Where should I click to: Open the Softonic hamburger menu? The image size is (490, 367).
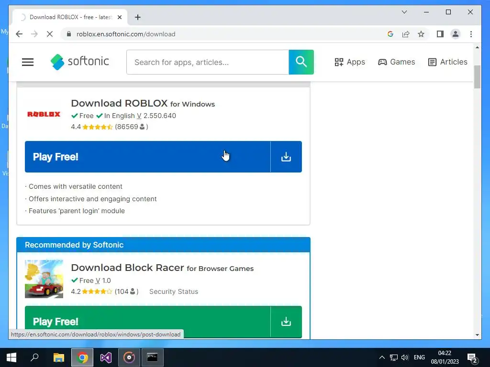(27, 62)
